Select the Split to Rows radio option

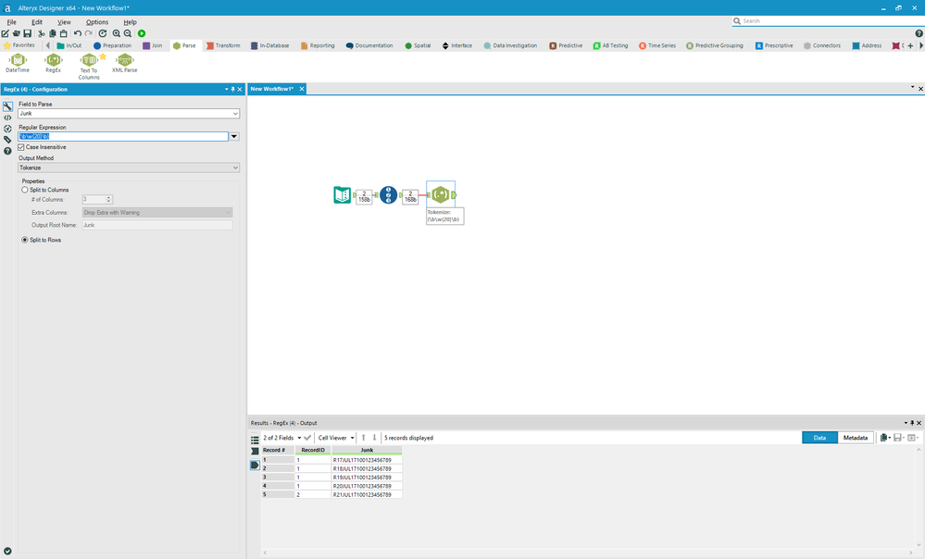[x=25, y=240]
